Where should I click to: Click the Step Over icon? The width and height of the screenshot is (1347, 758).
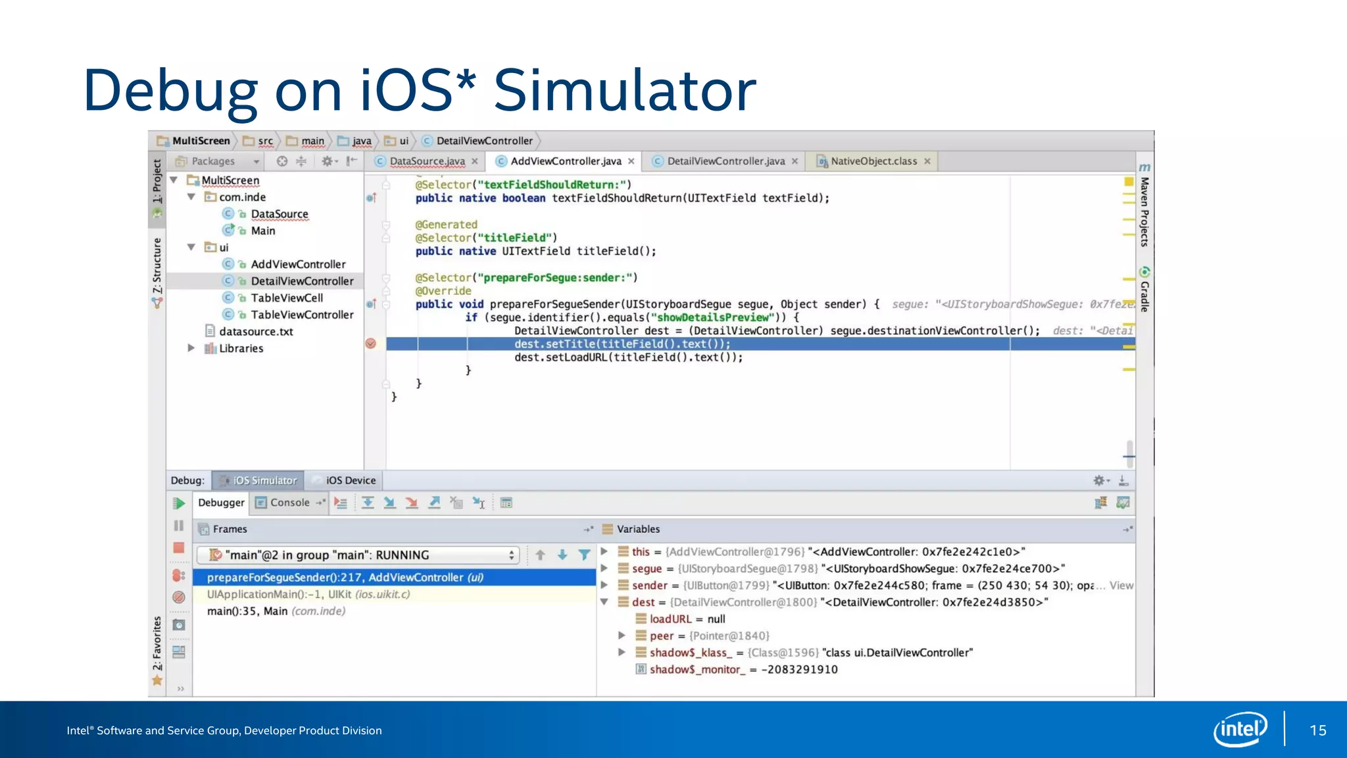tap(368, 503)
